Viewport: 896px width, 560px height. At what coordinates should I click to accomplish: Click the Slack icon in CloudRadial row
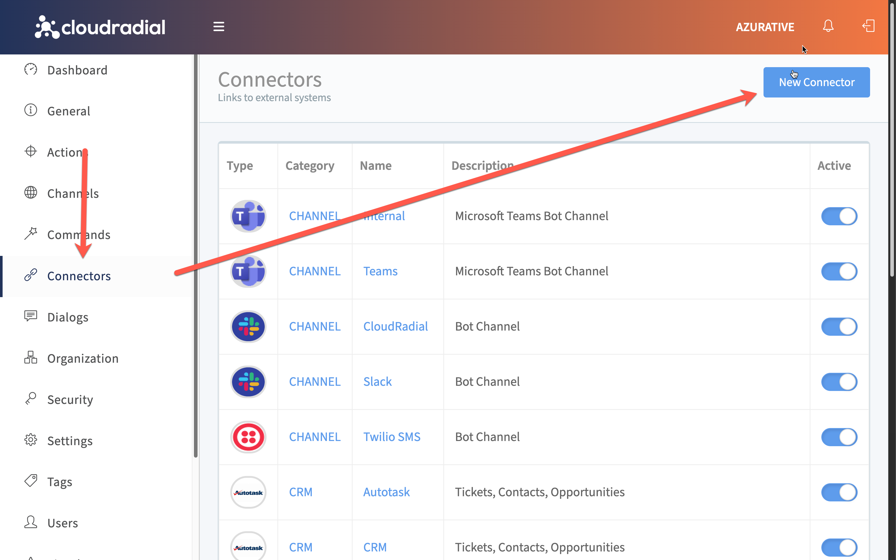click(x=248, y=327)
